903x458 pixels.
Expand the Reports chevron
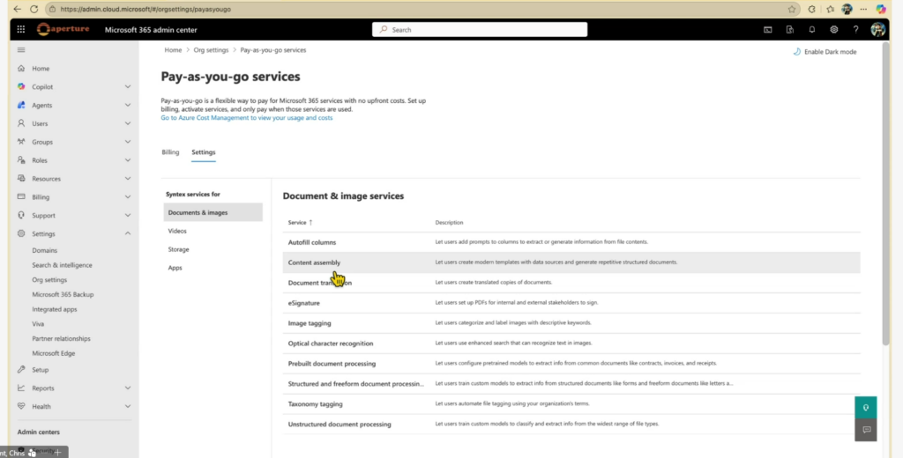(x=128, y=388)
